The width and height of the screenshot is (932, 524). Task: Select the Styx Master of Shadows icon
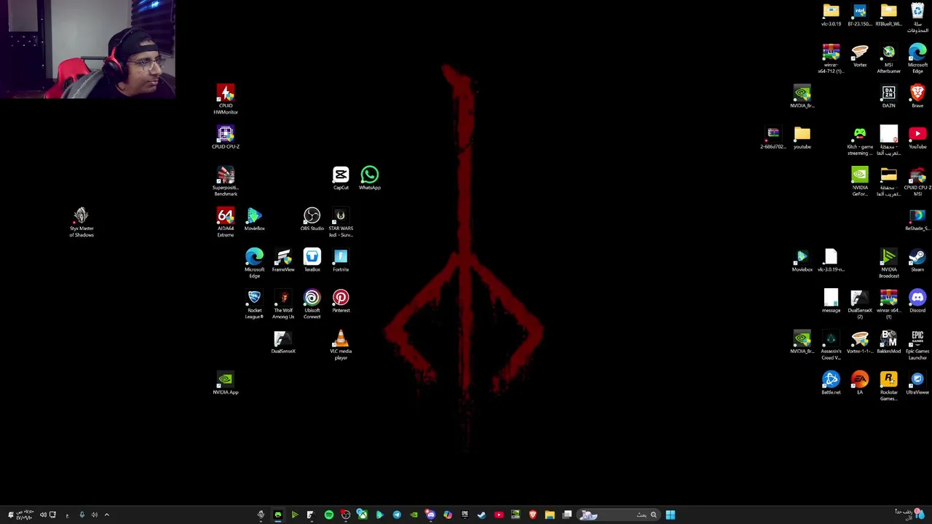pyautogui.click(x=82, y=223)
